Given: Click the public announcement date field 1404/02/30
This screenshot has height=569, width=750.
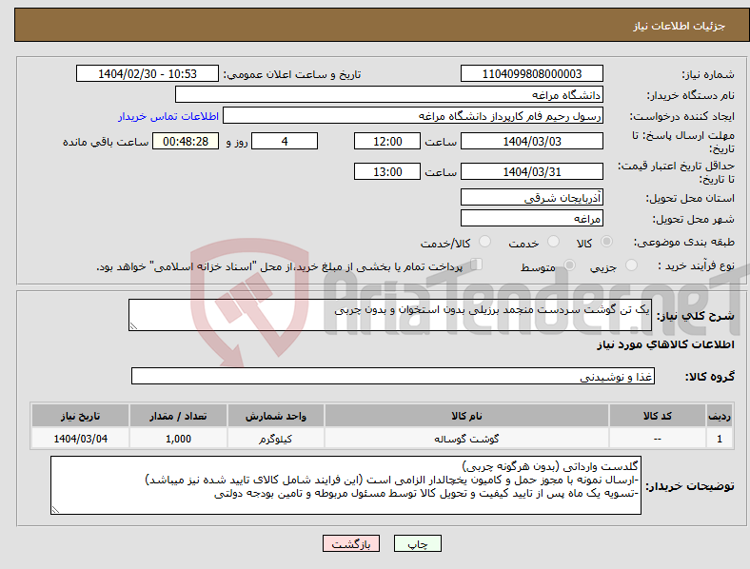Looking at the screenshot, I should [x=148, y=73].
